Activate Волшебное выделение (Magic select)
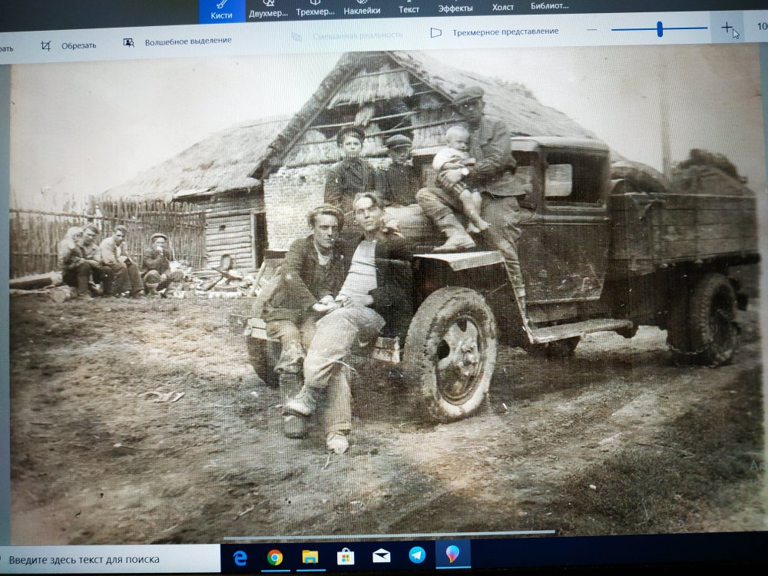The height and width of the screenshot is (576, 768). pos(178,41)
